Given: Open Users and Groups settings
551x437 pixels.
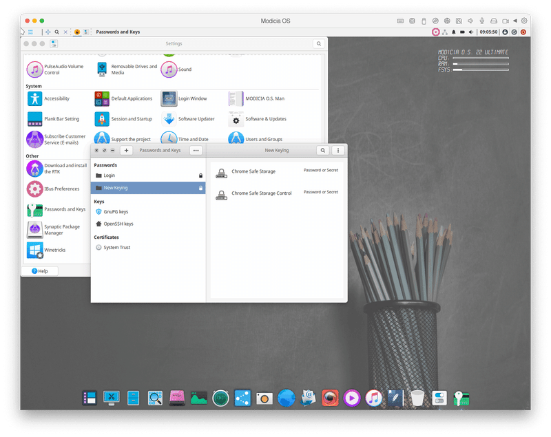Looking at the screenshot, I should click(x=236, y=139).
